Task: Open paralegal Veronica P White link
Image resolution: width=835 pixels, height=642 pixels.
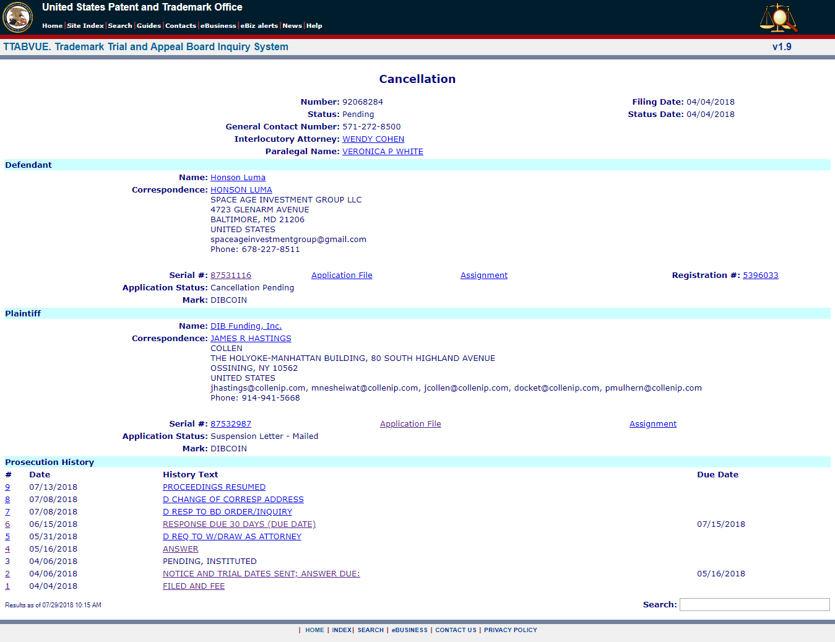Action: click(x=383, y=152)
